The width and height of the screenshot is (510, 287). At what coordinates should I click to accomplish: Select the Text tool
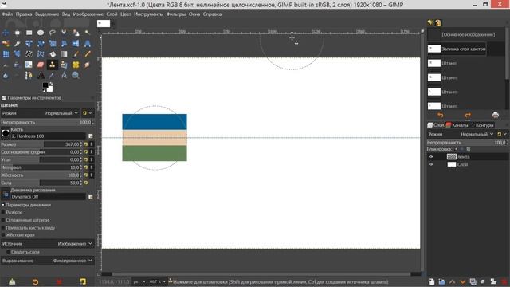pyautogui.click(x=41, y=76)
